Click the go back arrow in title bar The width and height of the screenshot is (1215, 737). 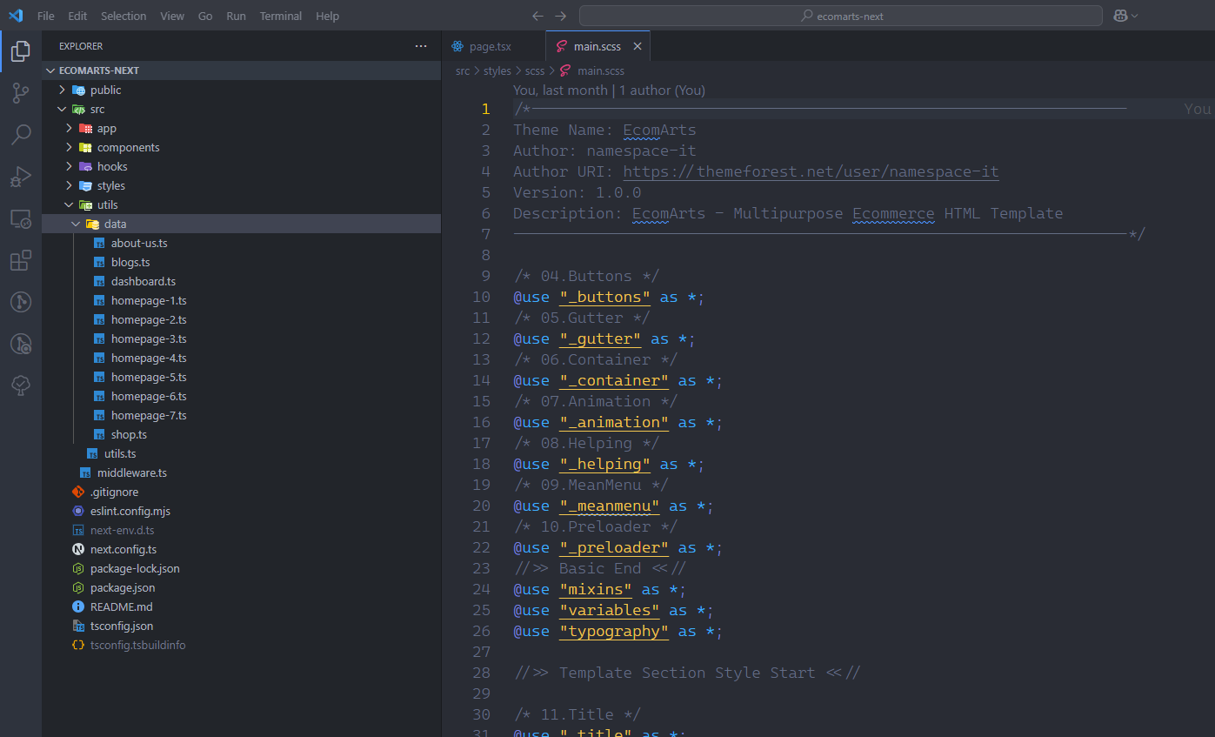(x=537, y=16)
